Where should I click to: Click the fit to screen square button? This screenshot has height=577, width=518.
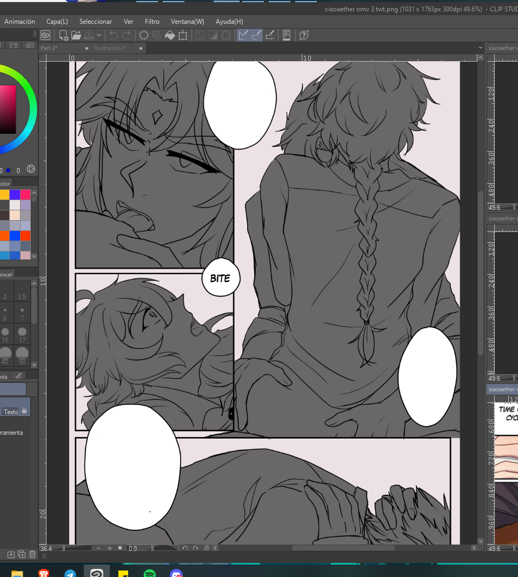click(x=120, y=548)
